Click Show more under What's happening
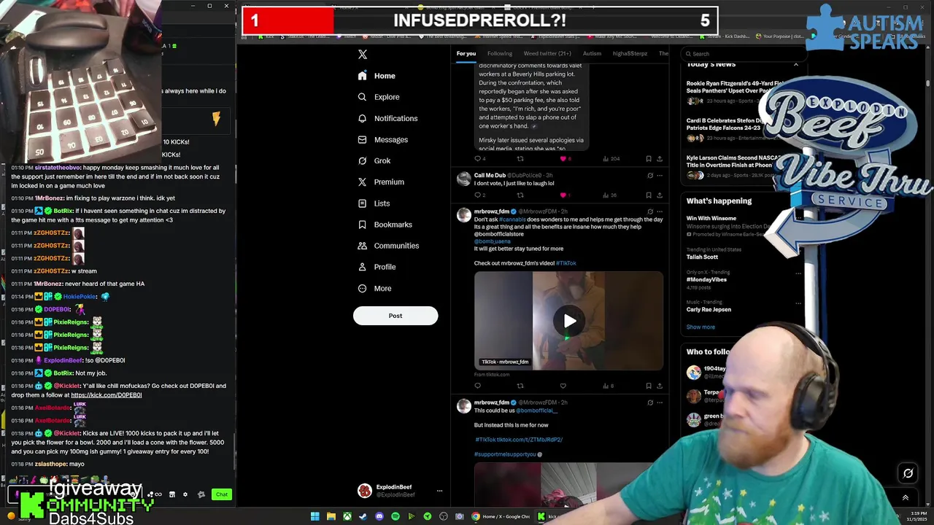 click(700, 327)
